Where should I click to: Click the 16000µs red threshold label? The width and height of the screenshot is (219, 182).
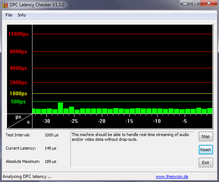[x=18, y=34]
